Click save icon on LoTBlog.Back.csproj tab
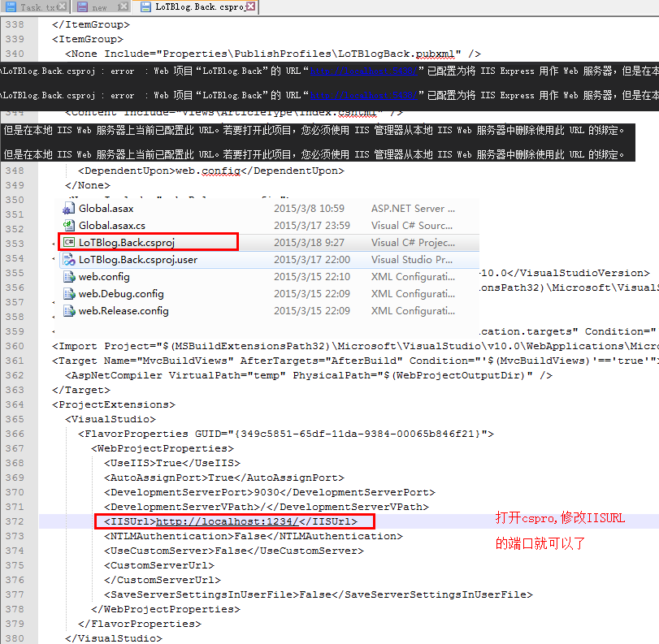659x644 pixels. pos(145,6)
